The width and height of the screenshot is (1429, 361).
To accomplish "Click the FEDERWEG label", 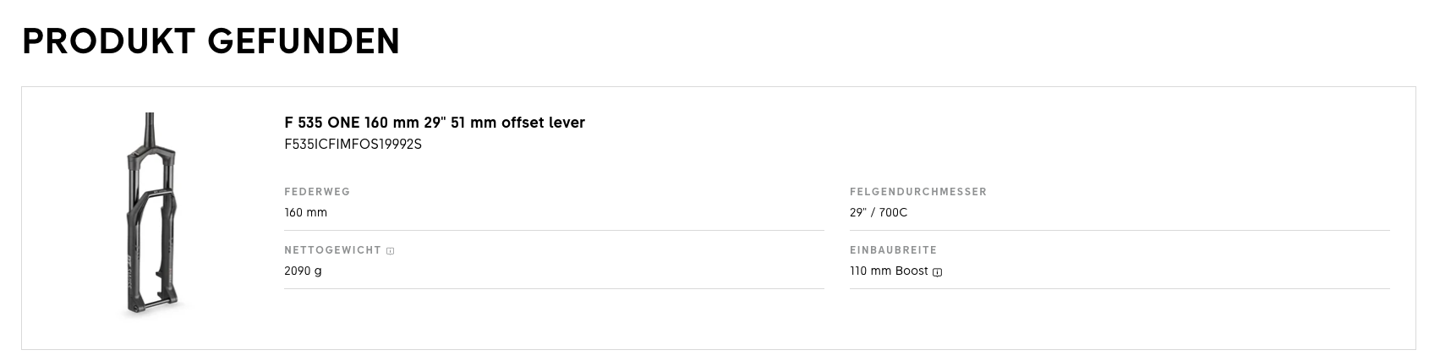I will tap(317, 192).
